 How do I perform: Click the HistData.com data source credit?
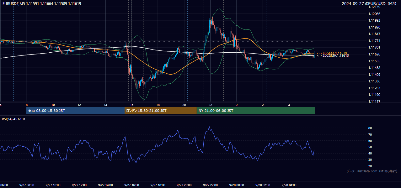[372, 171]
